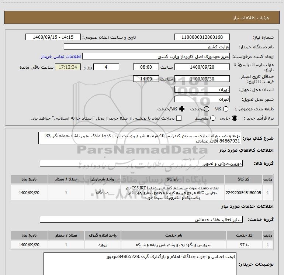Click service name سرویس و نگهداری و پشتیبانی رایانه
The image size is (284, 275).
pyautogui.click(x=173, y=245)
